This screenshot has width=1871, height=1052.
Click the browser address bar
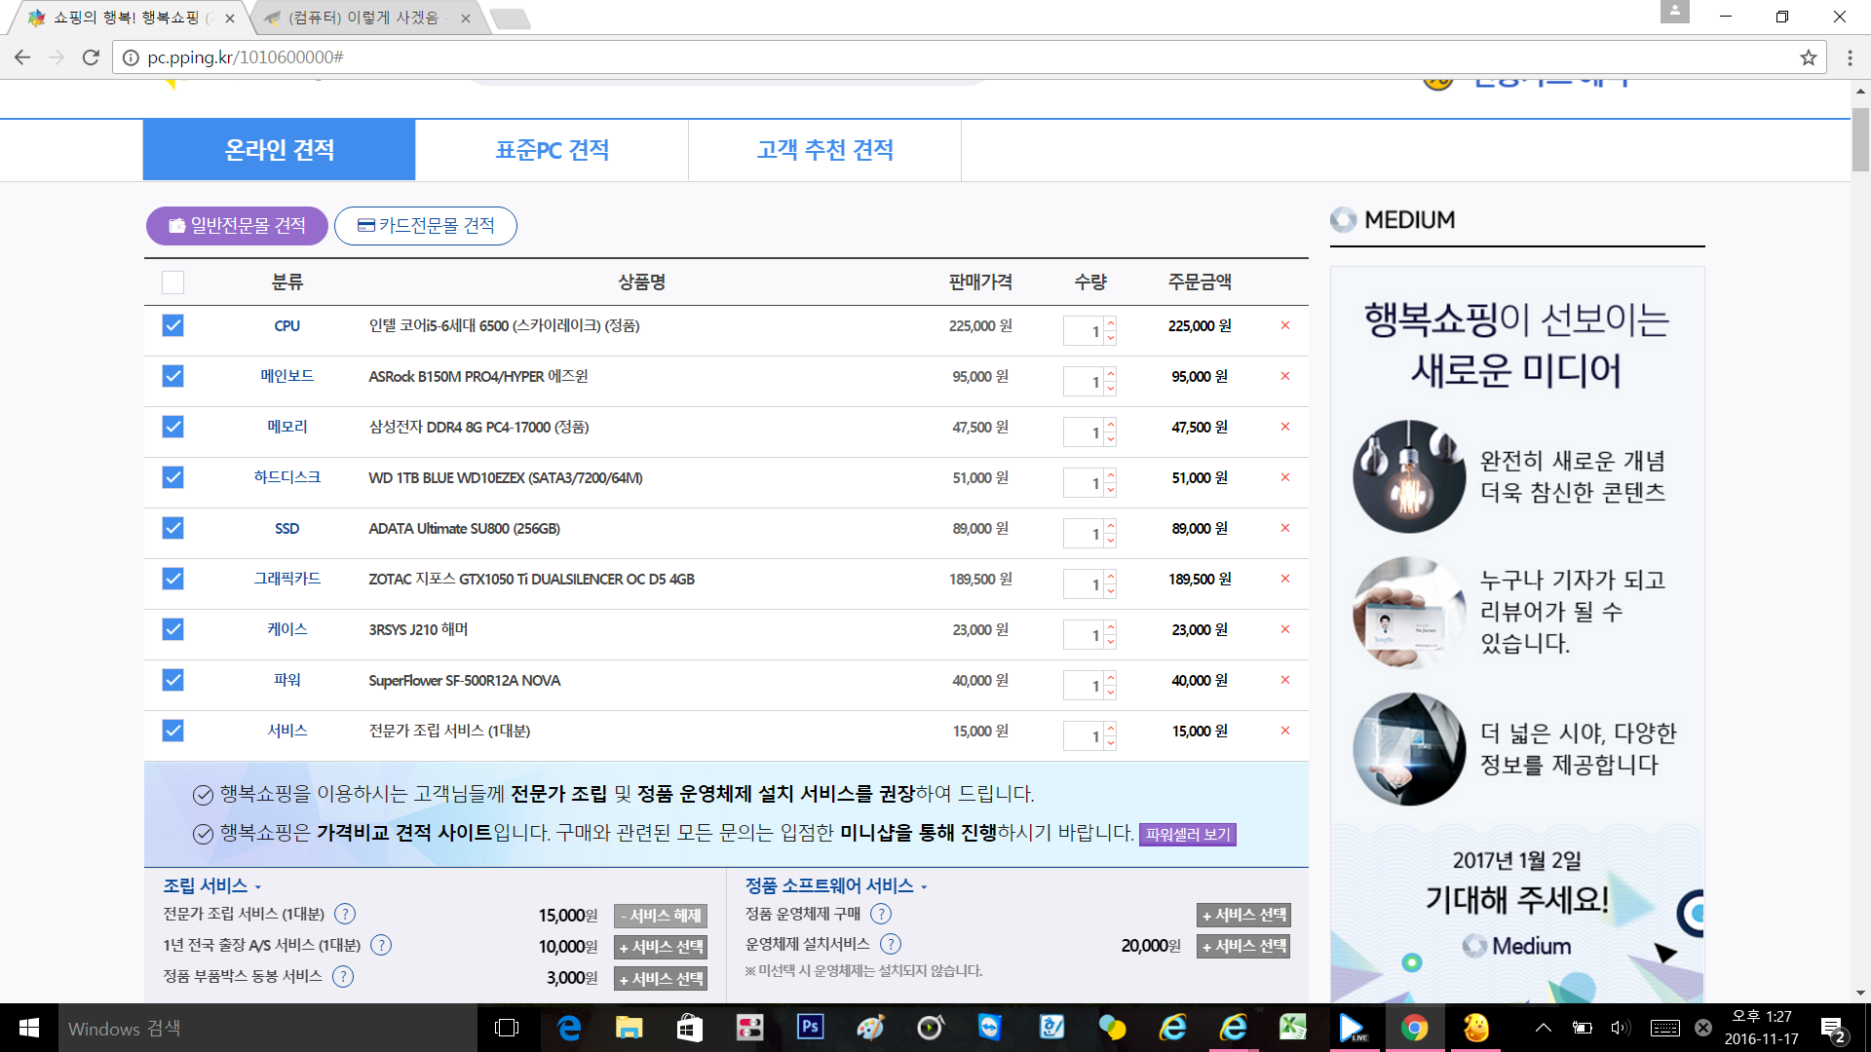[877, 57]
